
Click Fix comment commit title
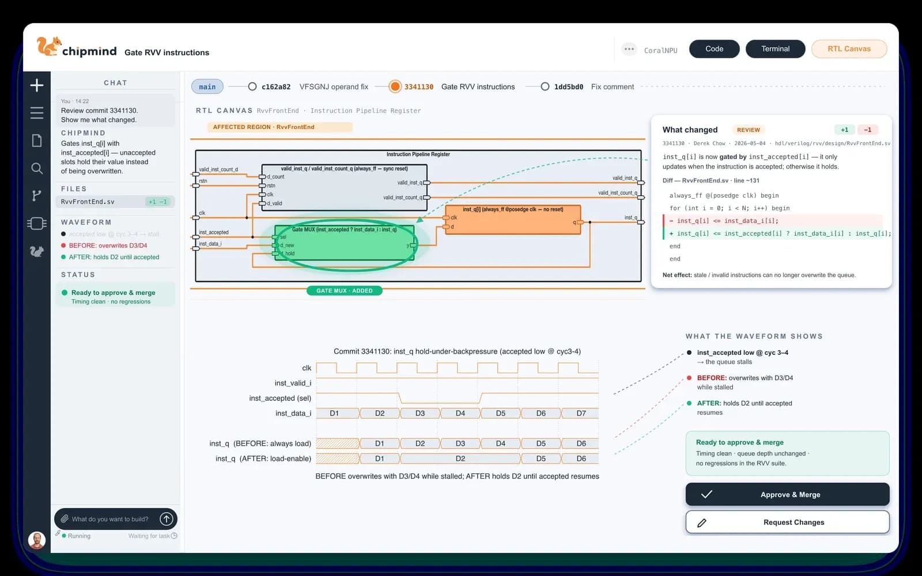coord(612,87)
